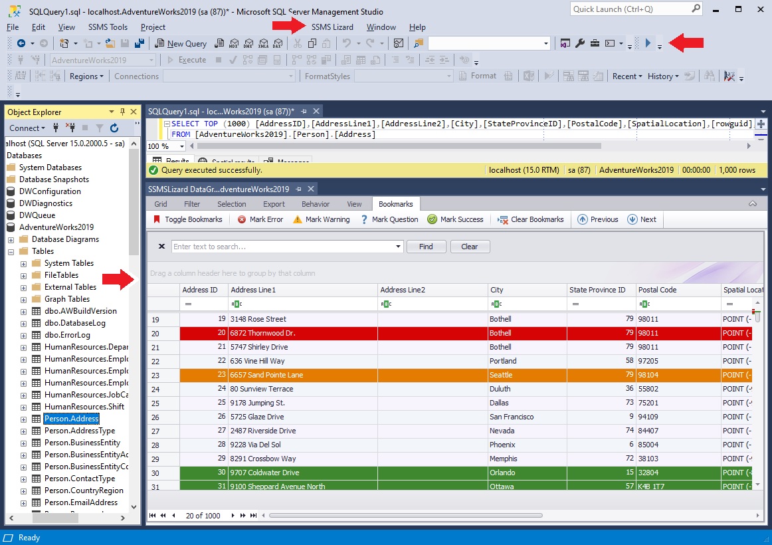Toggle Bookmarks with the flag button
Screen dimensions: 772x545
coord(187,219)
